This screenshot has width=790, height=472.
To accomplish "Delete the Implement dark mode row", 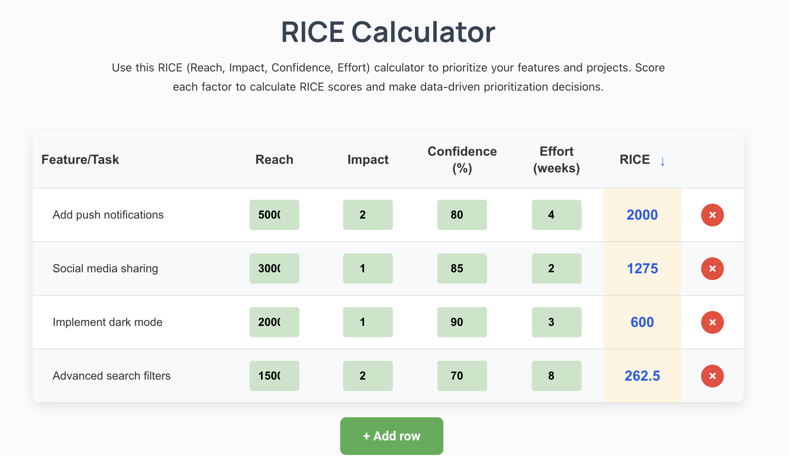I will [x=712, y=322].
